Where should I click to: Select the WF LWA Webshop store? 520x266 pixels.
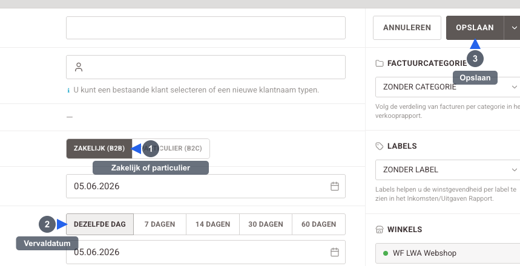coord(448,253)
